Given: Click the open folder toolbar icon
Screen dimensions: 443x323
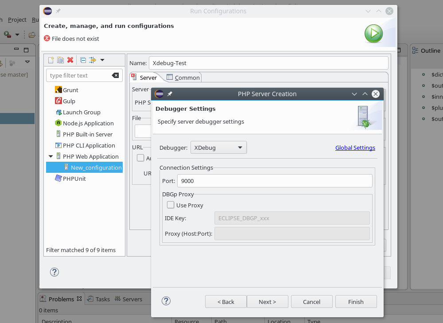Looking at the screenshot, I should pos(32,35).
